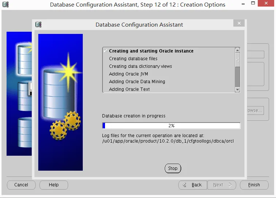The image size is (276, 198).
Task: Click the steps list scrollbar thumb
Action: 237,60
